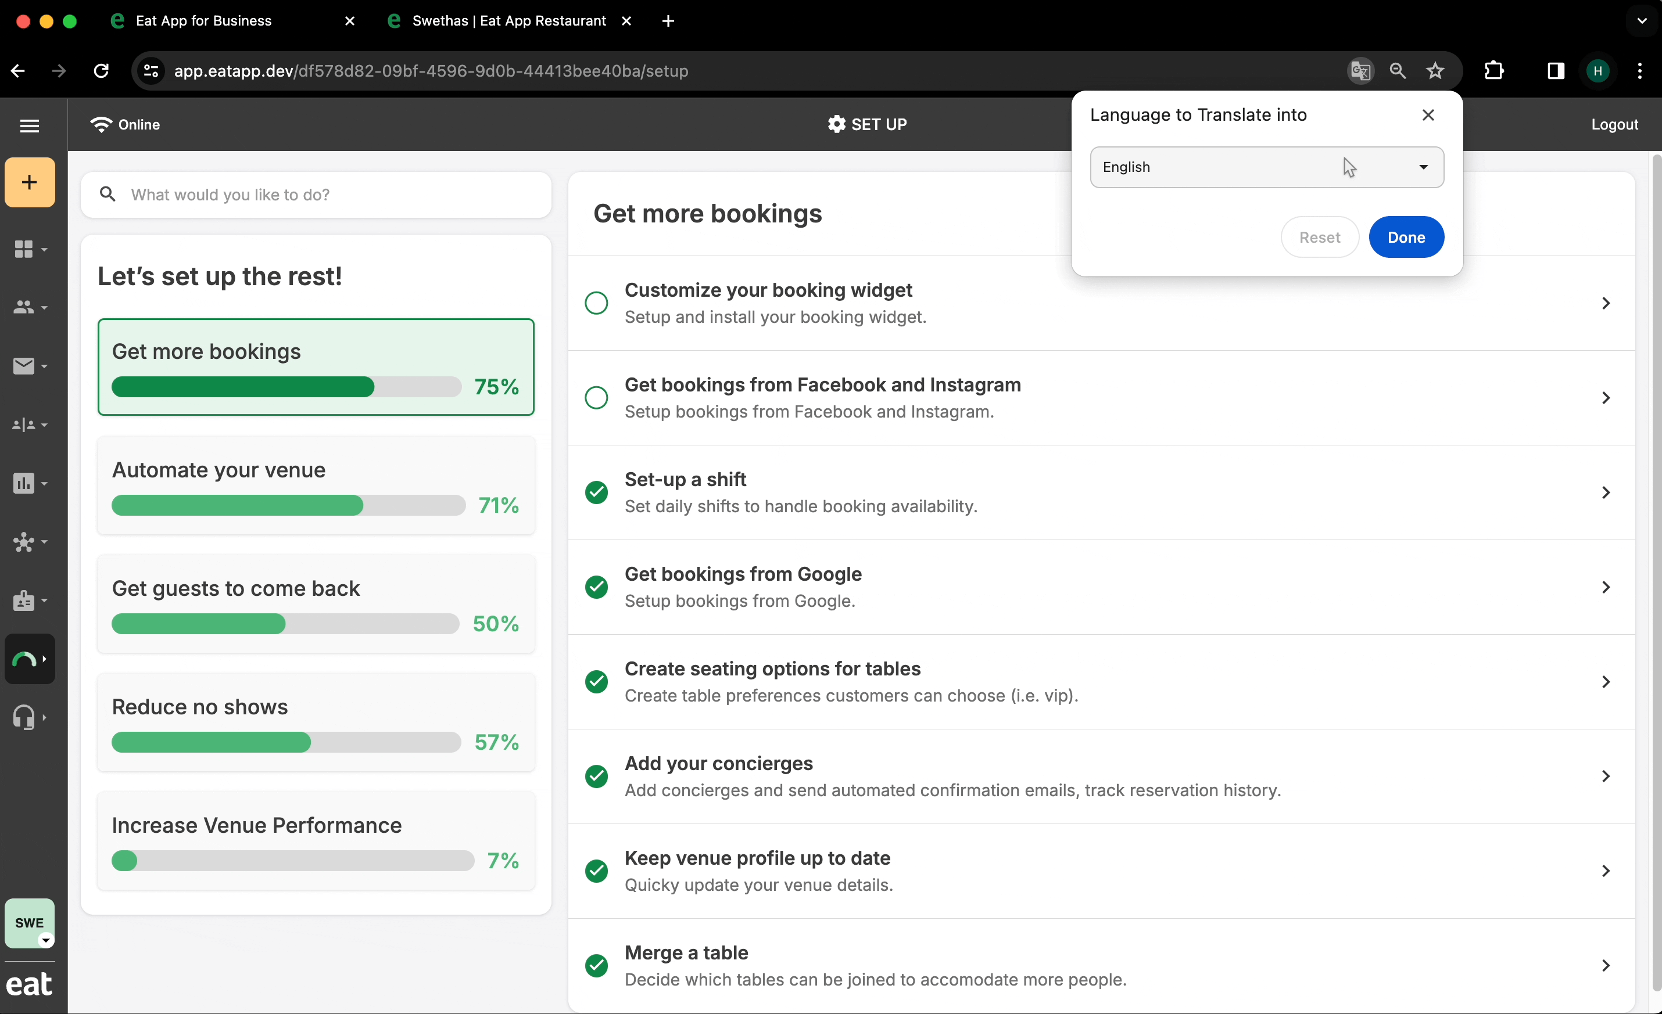The image size is (1662, 1014).
Task: Expand the Merge a table chevron
Action: [x=1606, y=965]
